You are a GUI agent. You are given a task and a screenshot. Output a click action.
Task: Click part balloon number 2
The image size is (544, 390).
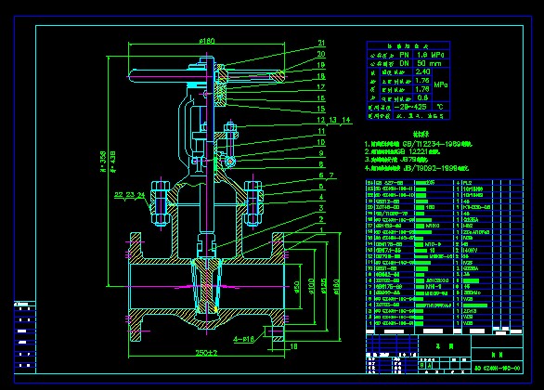[321, 219]
